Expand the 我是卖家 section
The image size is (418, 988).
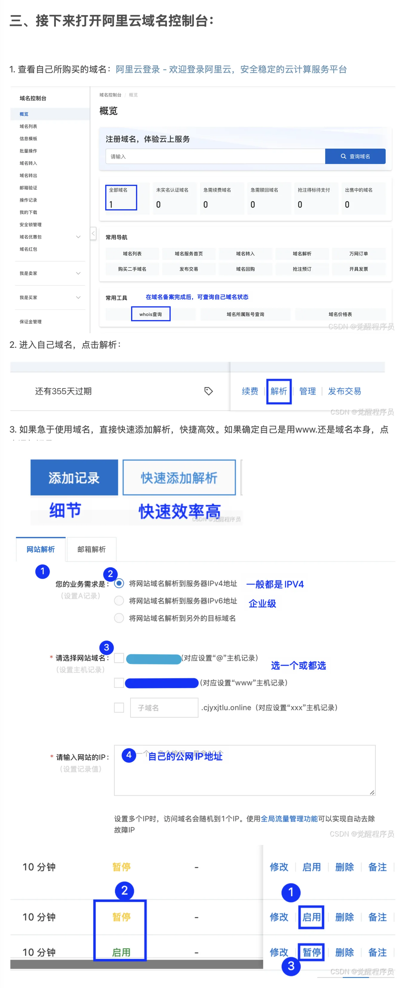(x=50, y=273)
